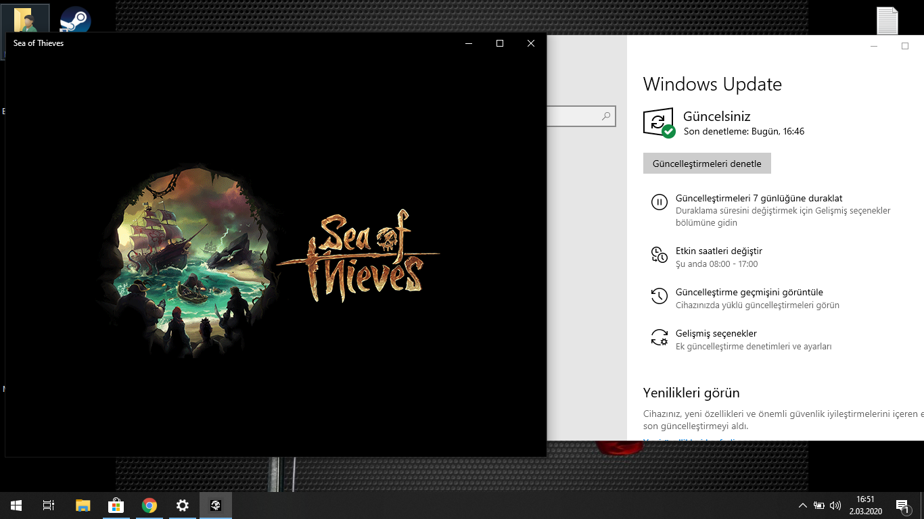Open the Steam desktop shortcut
Viewport: 924px width, 519px height.
pos(75,20)
